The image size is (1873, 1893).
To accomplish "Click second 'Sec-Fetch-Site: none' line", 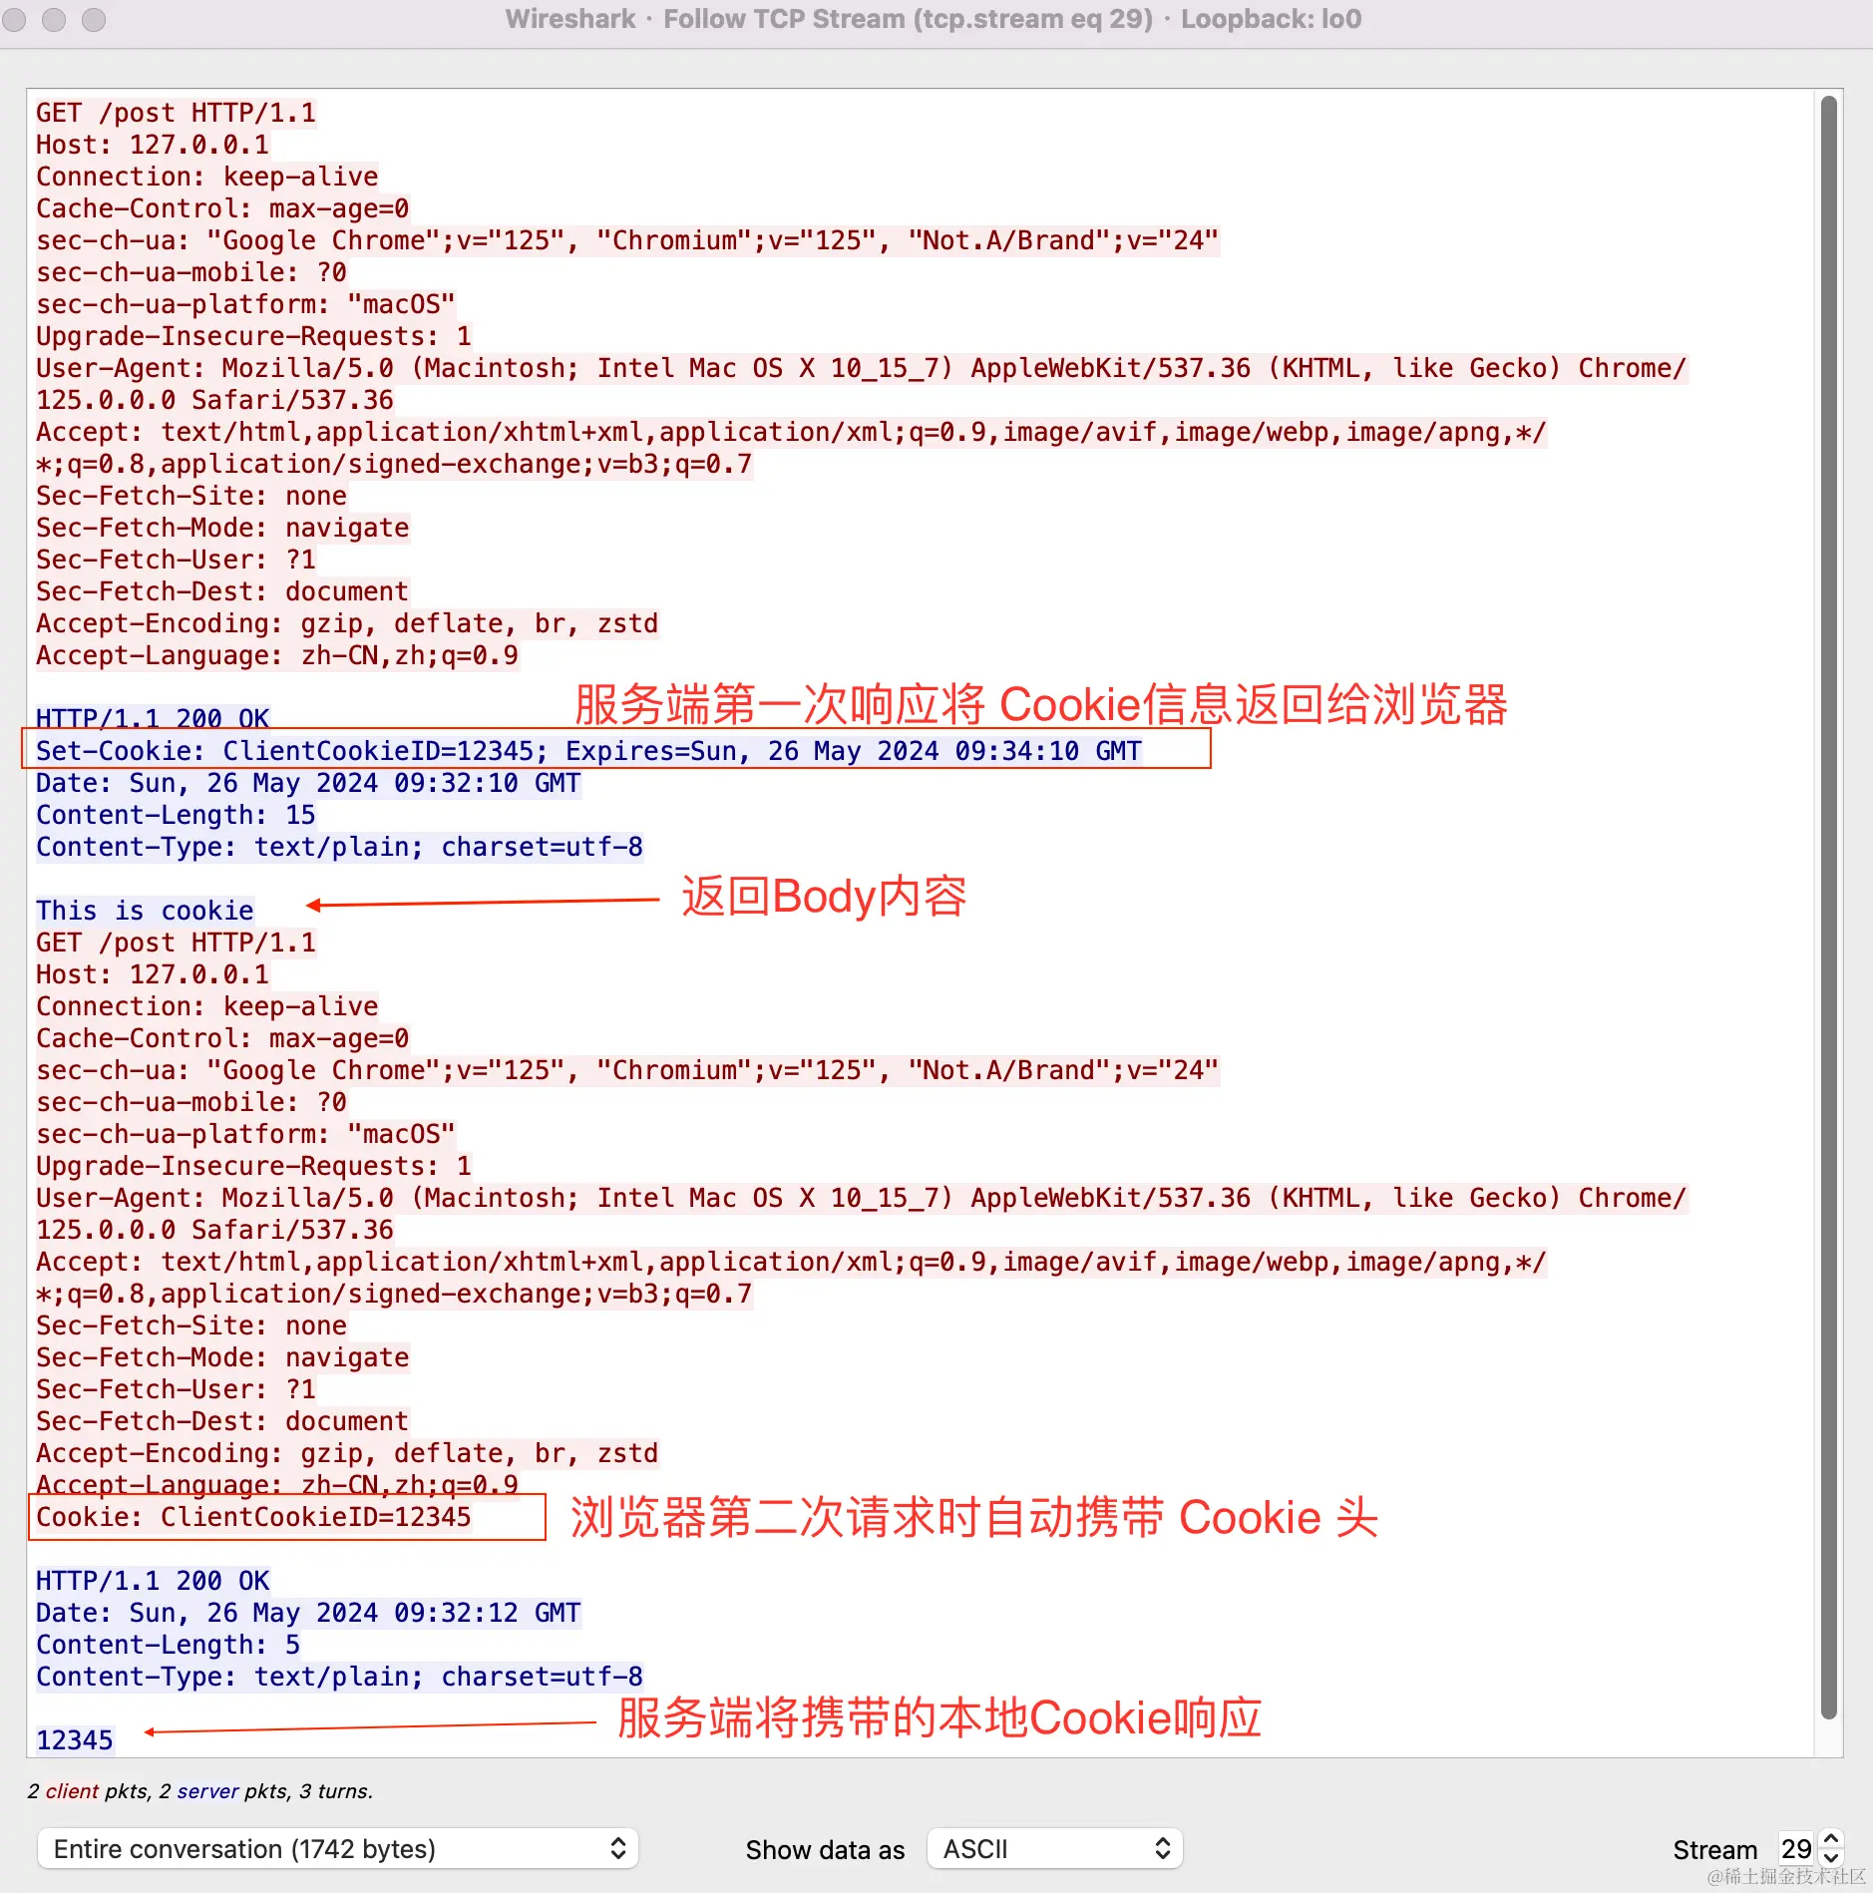I will (191, 1325).
